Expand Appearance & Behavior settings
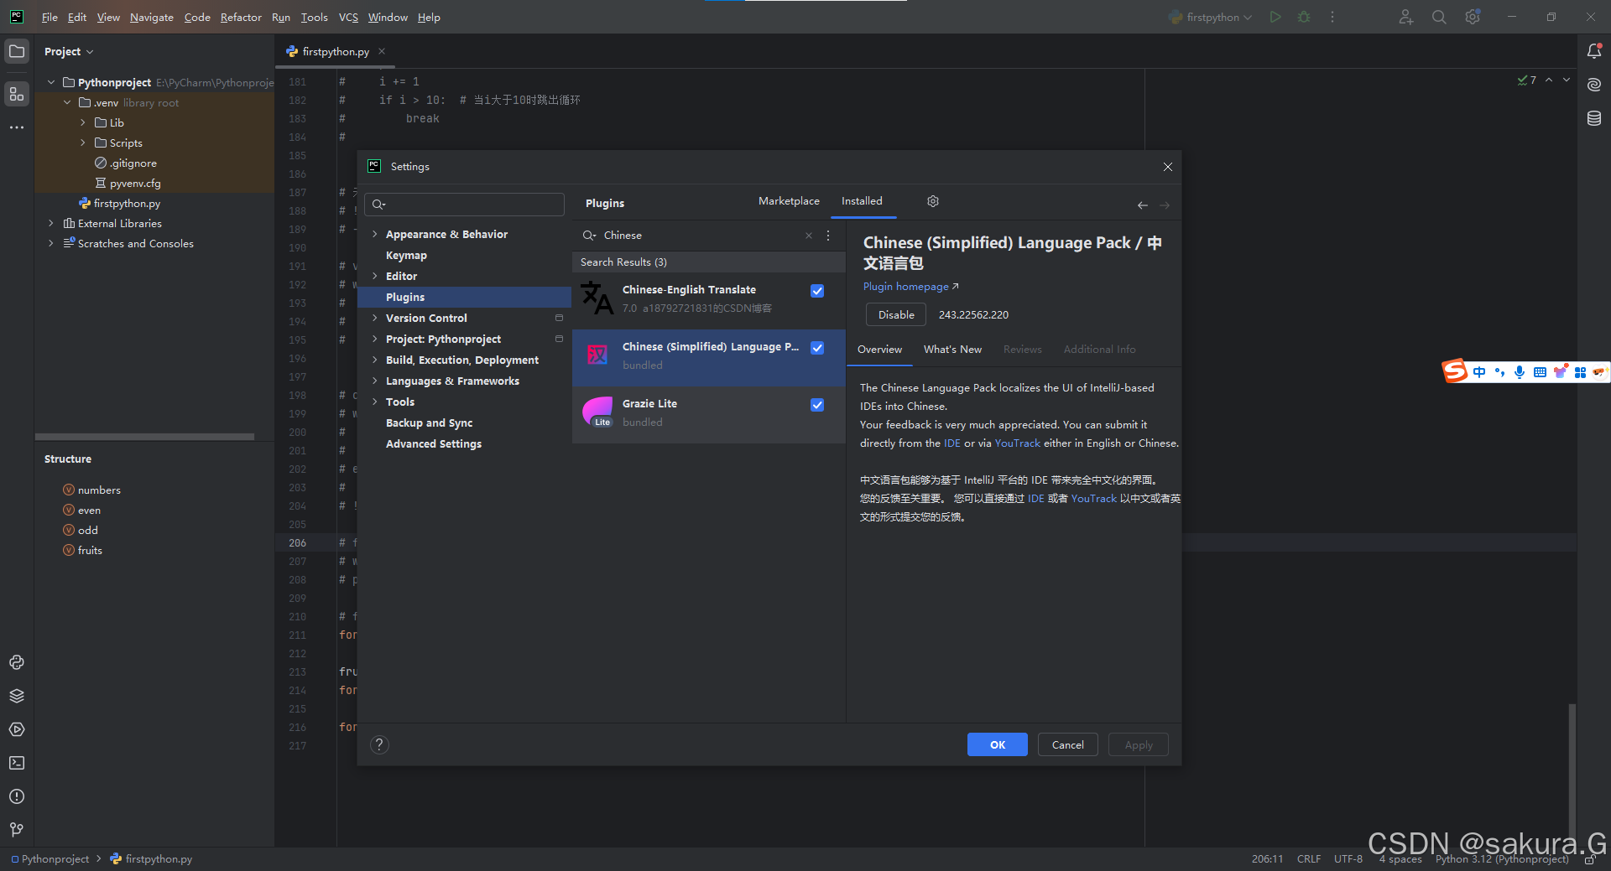The image size is (1611, 871). [x=375, y=234]
